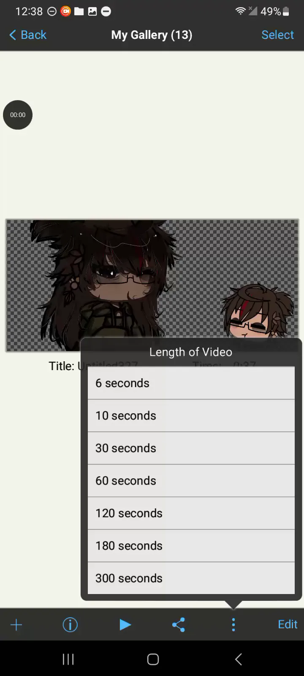Image resolution: width=304 pixels, height=676 pixels.
Task: Select the 60 seconds option
Action: 191,481
